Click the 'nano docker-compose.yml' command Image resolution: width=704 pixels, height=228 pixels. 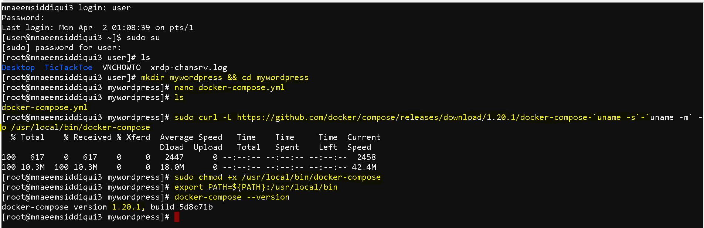(229, 87)
